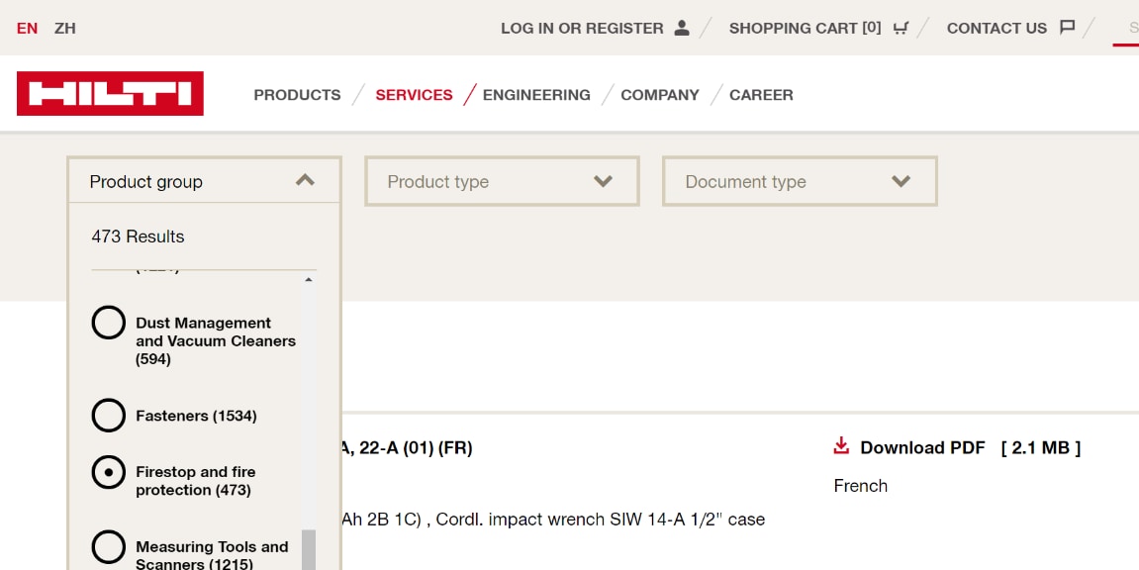The height and width of the screenshot is (570, 1139).
Task: Open Shopping Cart [0] link
Action: pyautogui.click(x=805, y=29)
